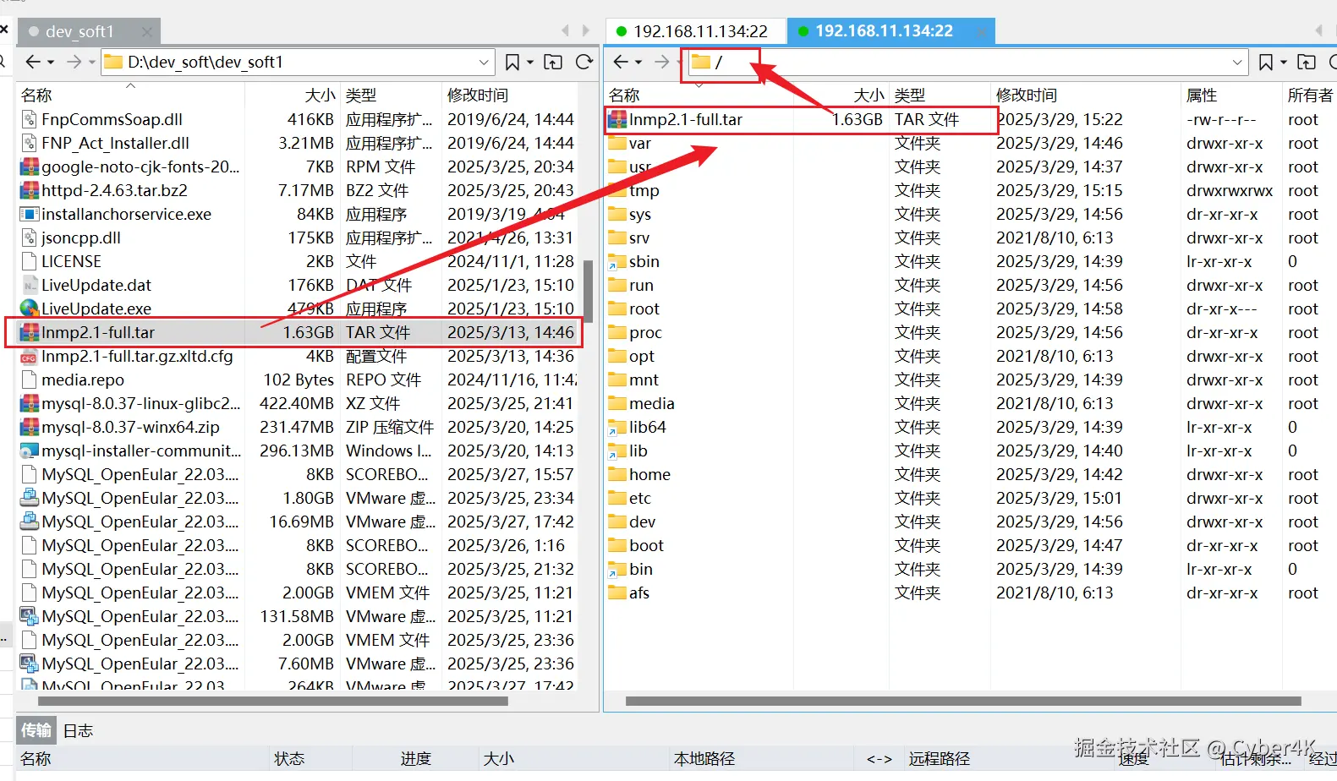This screenshot has height=781, width=1337.
Task: Sort remote files by 类型 column
Action: pyautogui.click(x=910, y=96)
